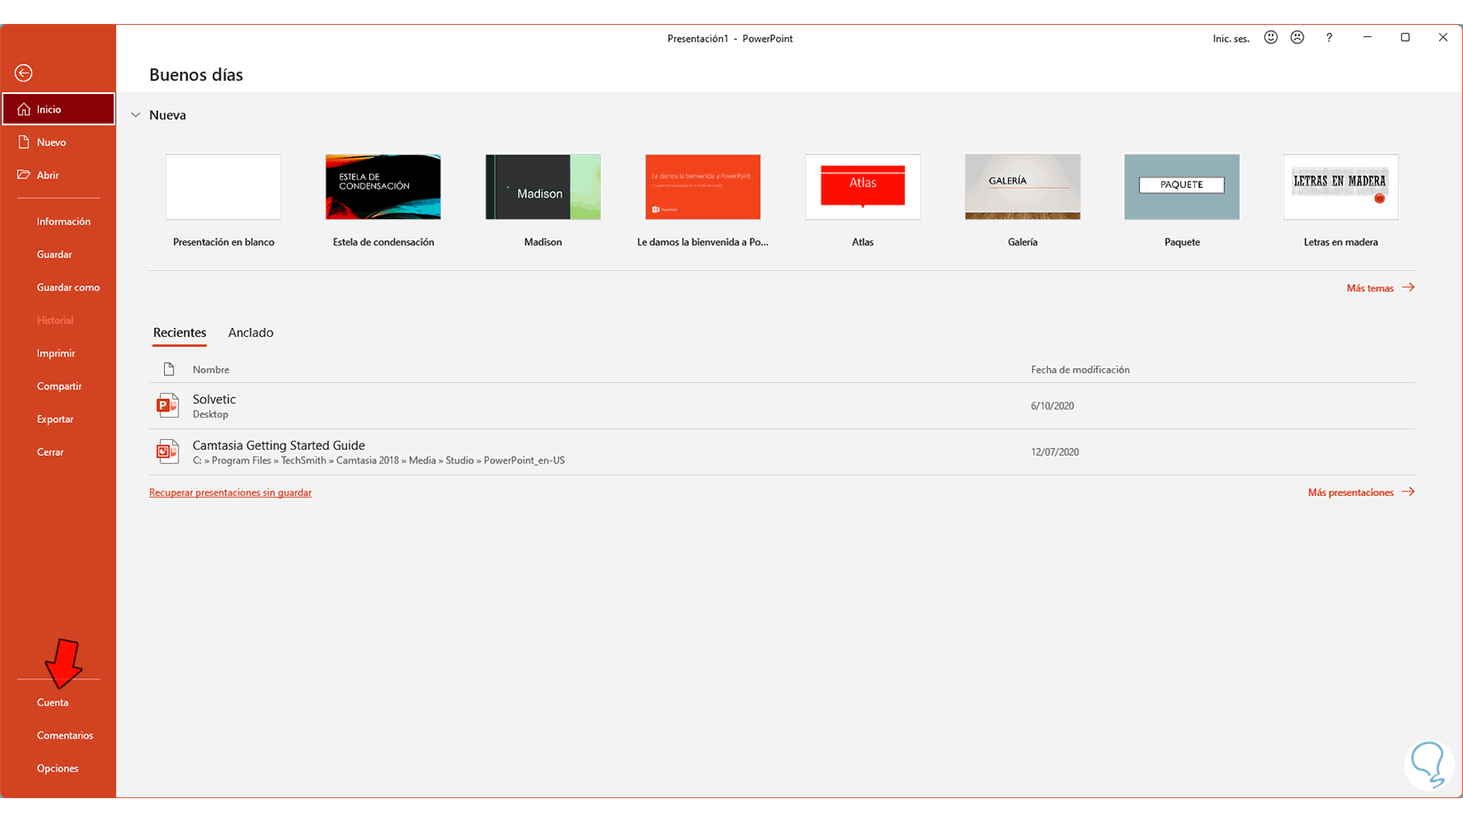Send a frown with the sad face icon
This screenshot has width=1463, height=823.
click(1297, 37)
